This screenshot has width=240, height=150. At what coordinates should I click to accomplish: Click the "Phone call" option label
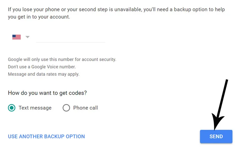[85, 108]
